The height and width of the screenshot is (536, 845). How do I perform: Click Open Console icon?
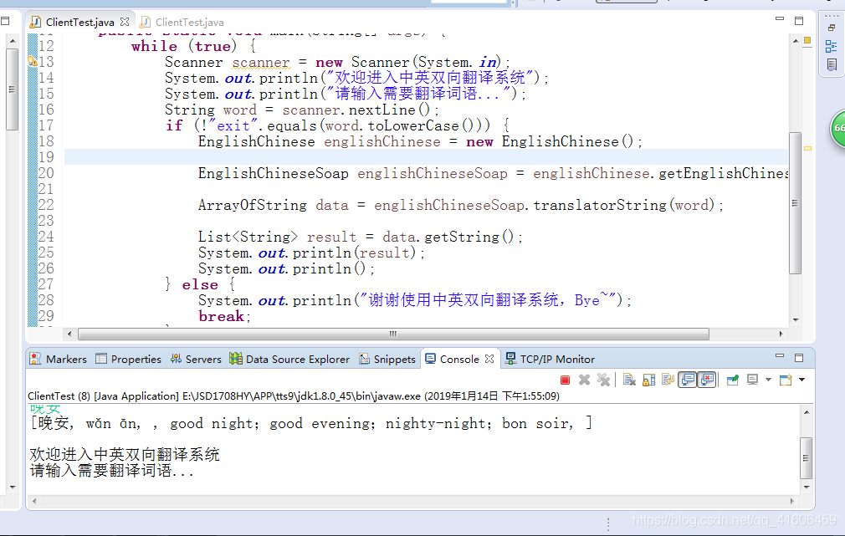coord(786,380)
